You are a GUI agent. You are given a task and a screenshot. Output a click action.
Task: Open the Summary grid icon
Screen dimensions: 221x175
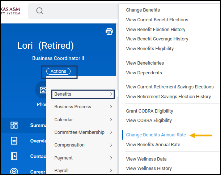click(x=14, y=125)
